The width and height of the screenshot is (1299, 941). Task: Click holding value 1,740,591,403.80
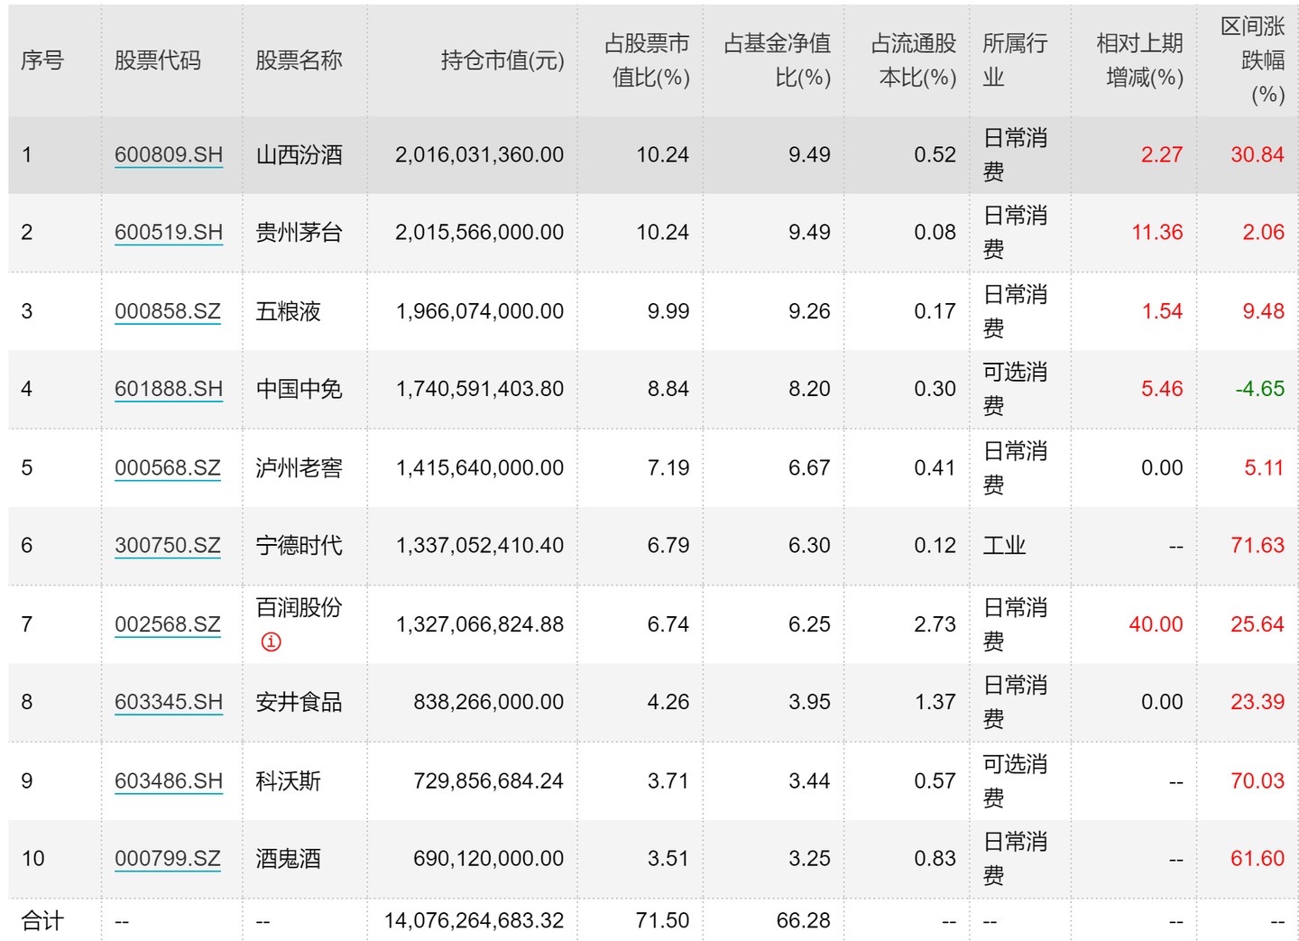(480, 389)
